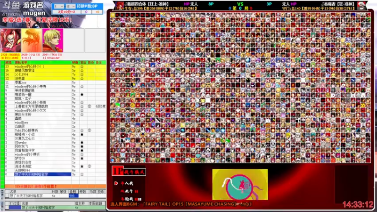
Task: Select queue row 20复仇之心11
Action: 55,138
